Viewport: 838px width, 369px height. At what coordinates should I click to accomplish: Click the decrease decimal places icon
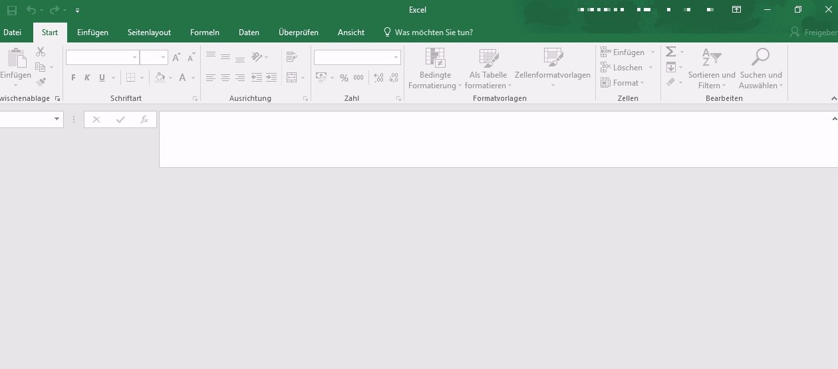pos(394,78)
